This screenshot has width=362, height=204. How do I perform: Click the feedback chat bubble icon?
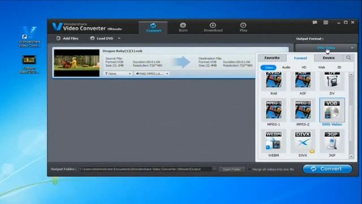pyautogui.click(x=314, y=23)
